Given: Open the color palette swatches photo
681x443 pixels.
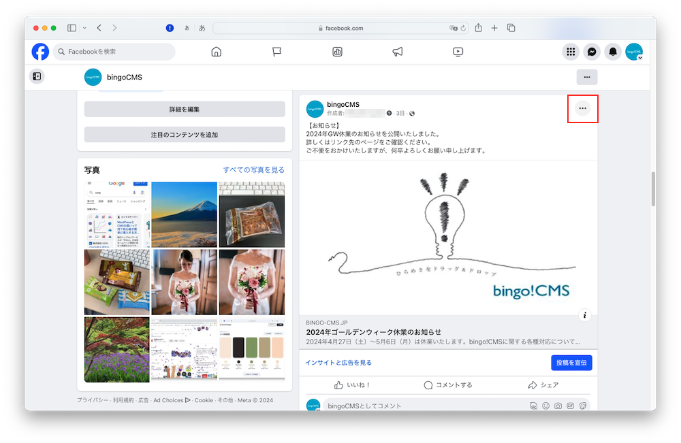Looking at the screenshot, I should (252, 350).
